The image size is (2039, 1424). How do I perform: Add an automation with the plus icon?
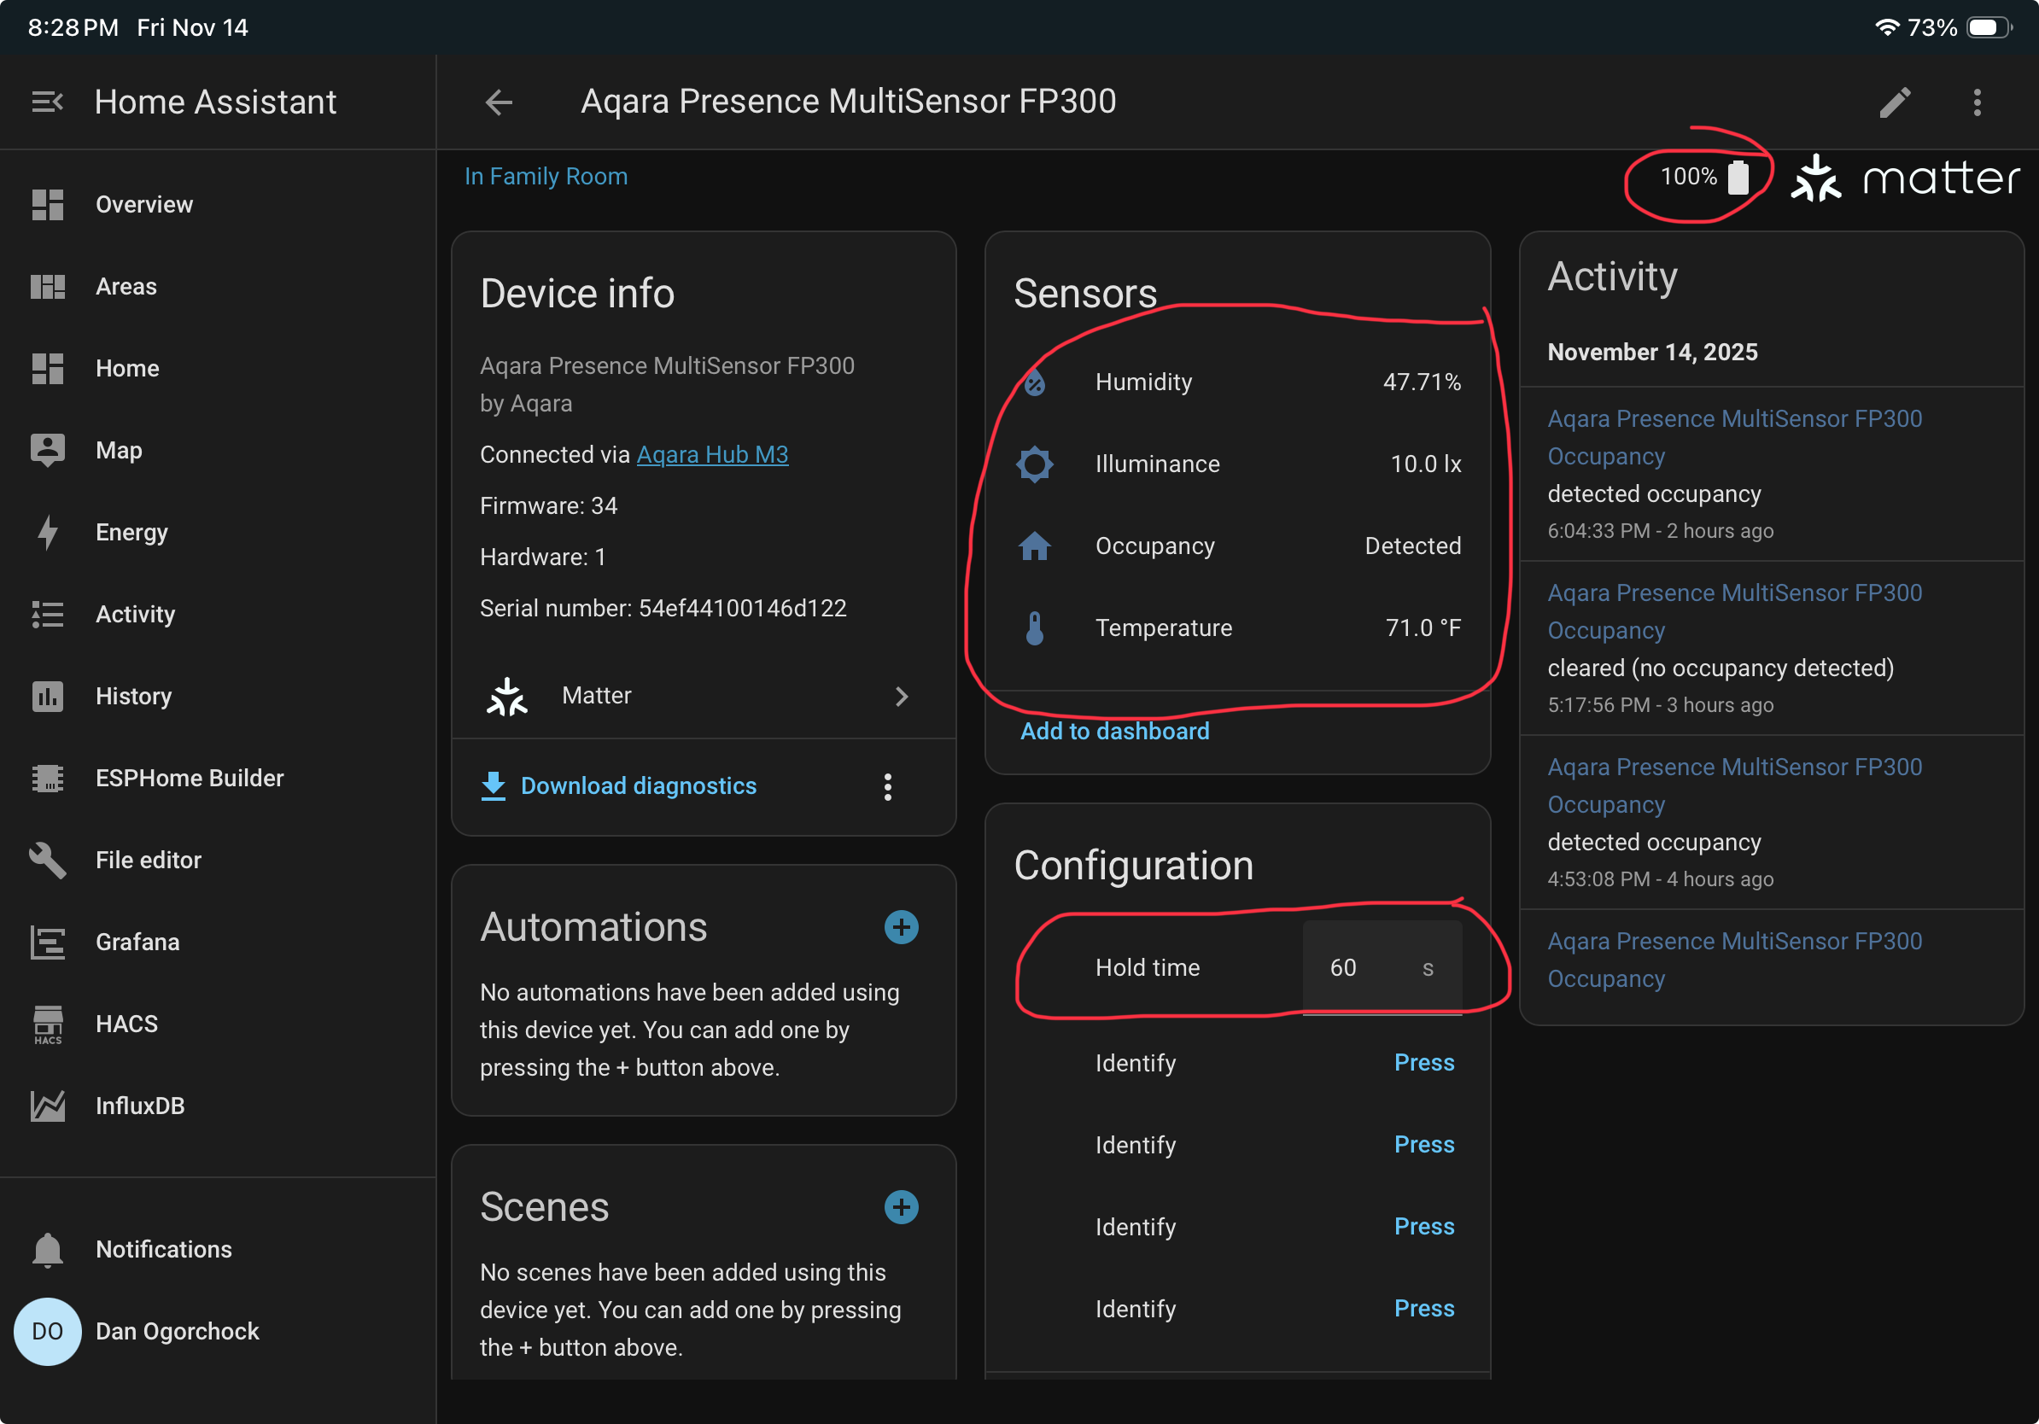[901, 927]
